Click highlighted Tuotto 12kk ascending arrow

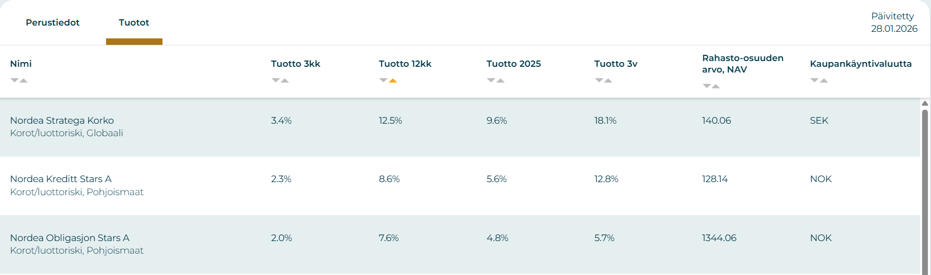[393, 80]
